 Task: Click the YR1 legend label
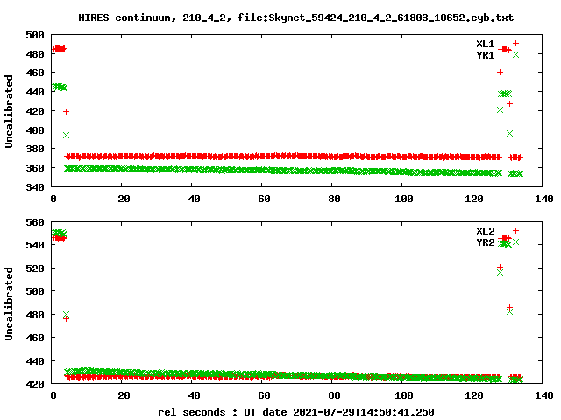point(485,55)
